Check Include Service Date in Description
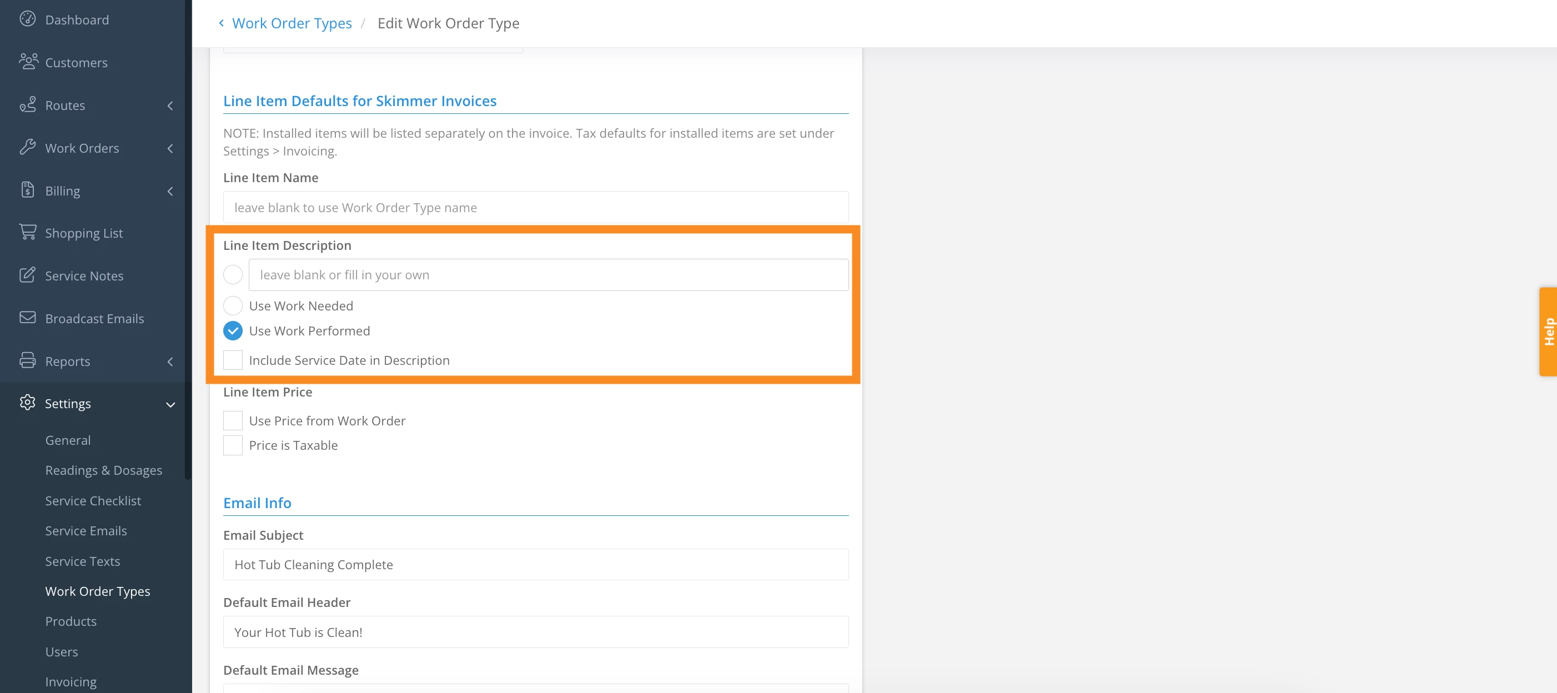The width and height of the screenshot is (1557, 693). pyautogui.click(x=233, y=360)
